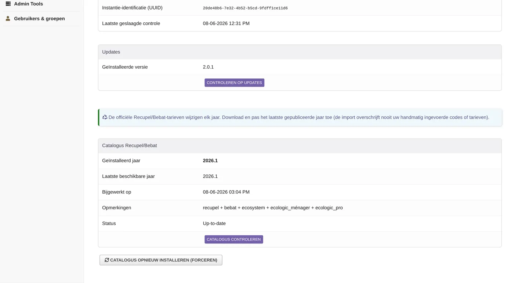Click the Opmerkingen value starting with recupel

click(273, 208)
